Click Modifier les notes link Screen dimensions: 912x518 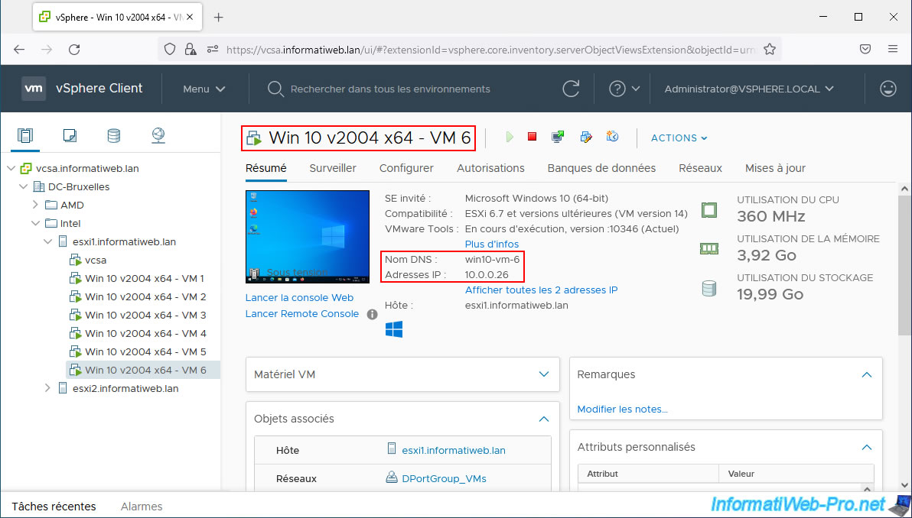(x=622, y=410)
